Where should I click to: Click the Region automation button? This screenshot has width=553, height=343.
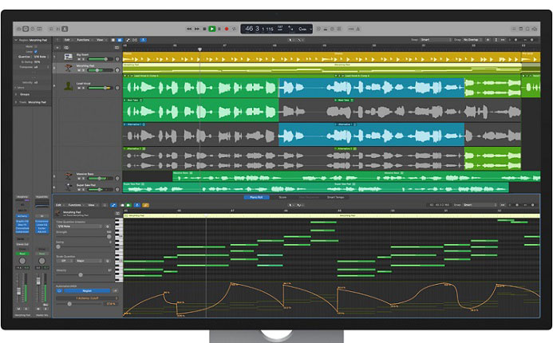tap(87, 291)
